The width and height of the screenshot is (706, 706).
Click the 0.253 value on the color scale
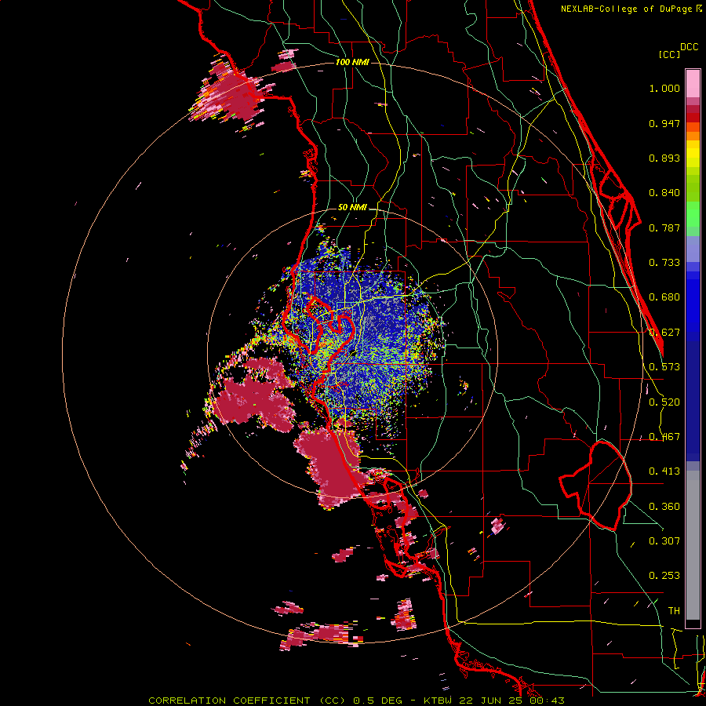click(664, 576)
